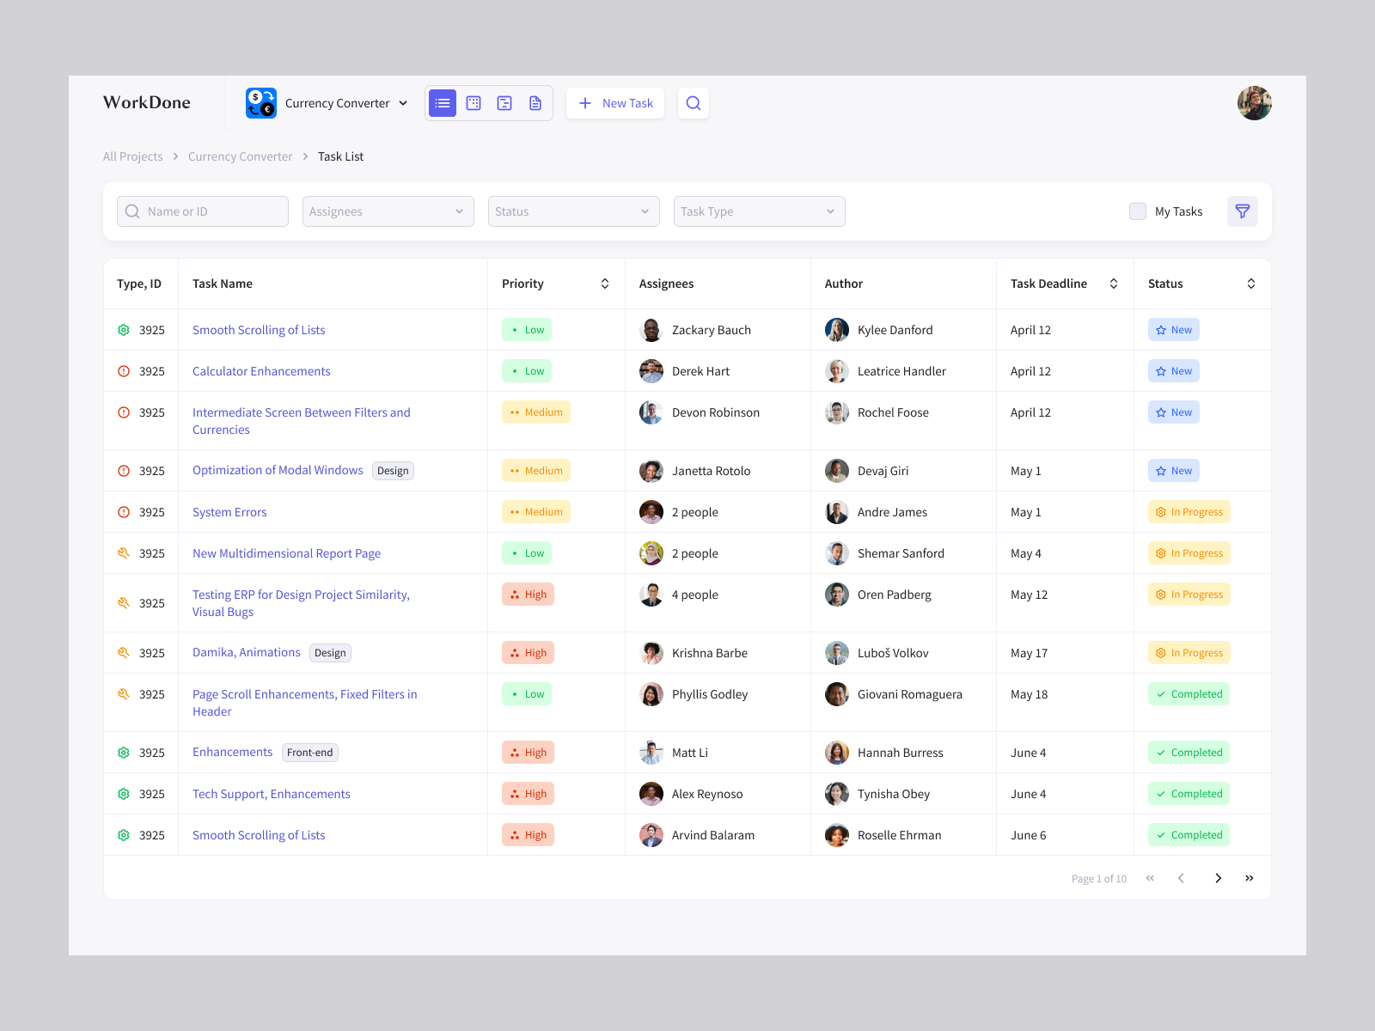This screenshot has width=1375, height=1031.
Task: Switch to the card layout view
Action: click(x=504, y=102)
